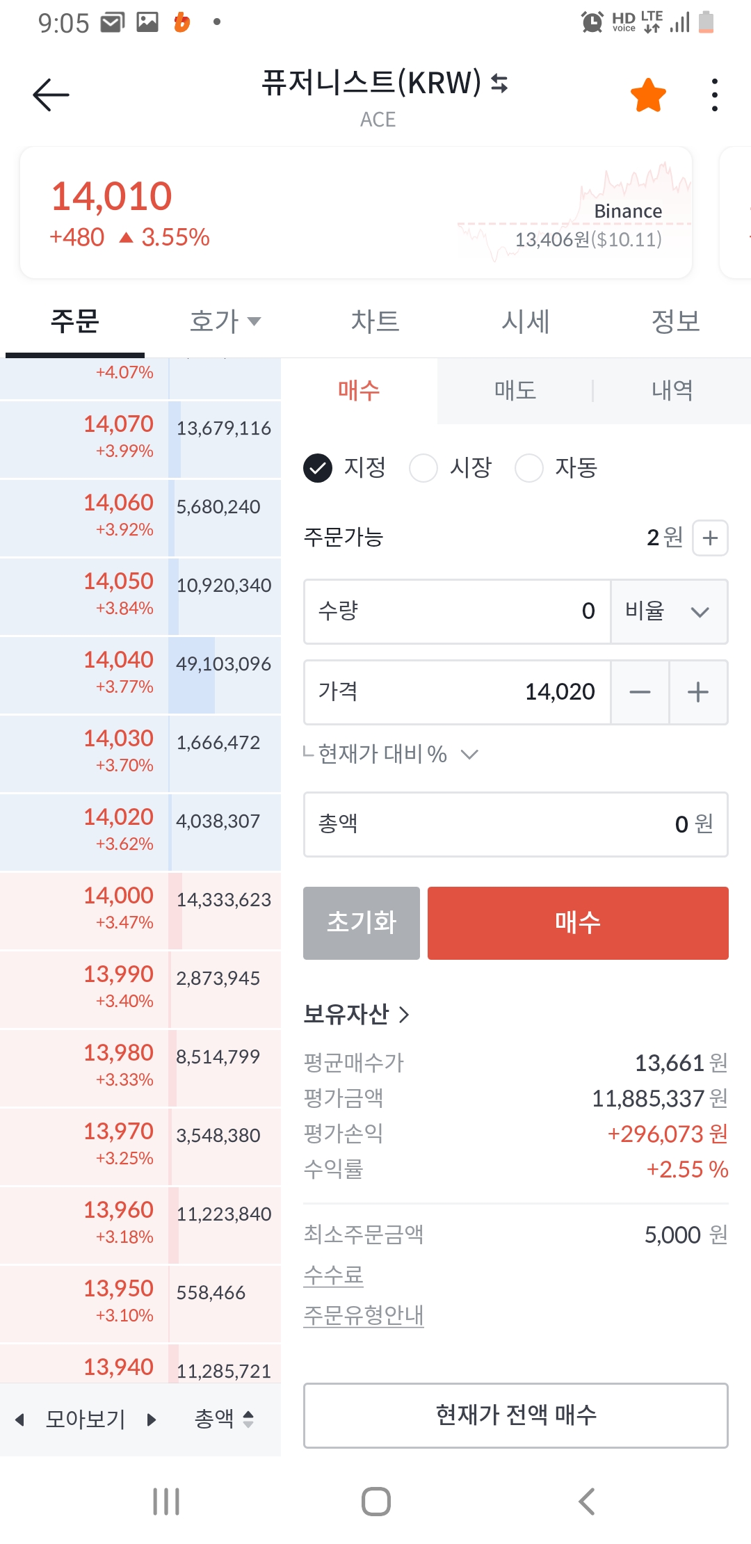Tap the 수량 quantity input field
Image resolution: width=751 pixels, height=1544 pixels.
[457, 611]
